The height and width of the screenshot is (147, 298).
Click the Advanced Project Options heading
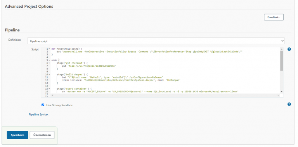coord(29,6)
